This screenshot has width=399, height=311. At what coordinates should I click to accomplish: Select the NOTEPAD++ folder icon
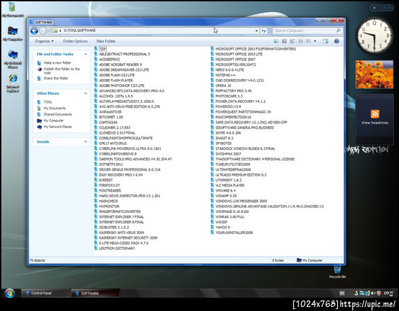coord(213,75)
